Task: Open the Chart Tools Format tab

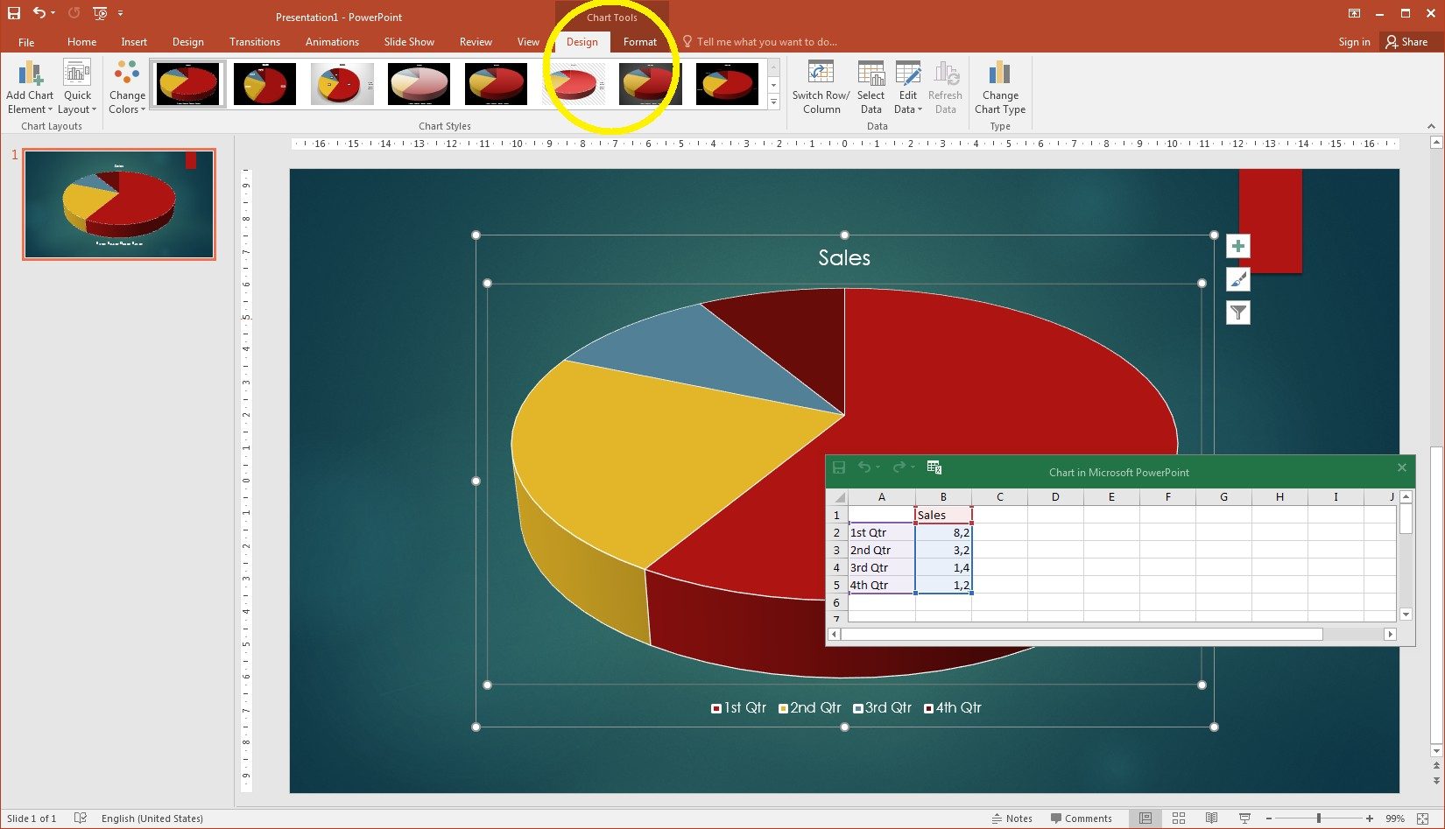Action: [640, 42]
